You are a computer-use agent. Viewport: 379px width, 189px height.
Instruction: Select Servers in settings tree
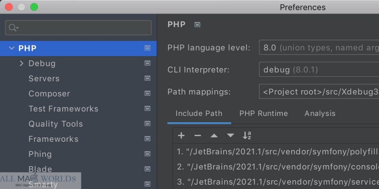[x=78, y=78]
